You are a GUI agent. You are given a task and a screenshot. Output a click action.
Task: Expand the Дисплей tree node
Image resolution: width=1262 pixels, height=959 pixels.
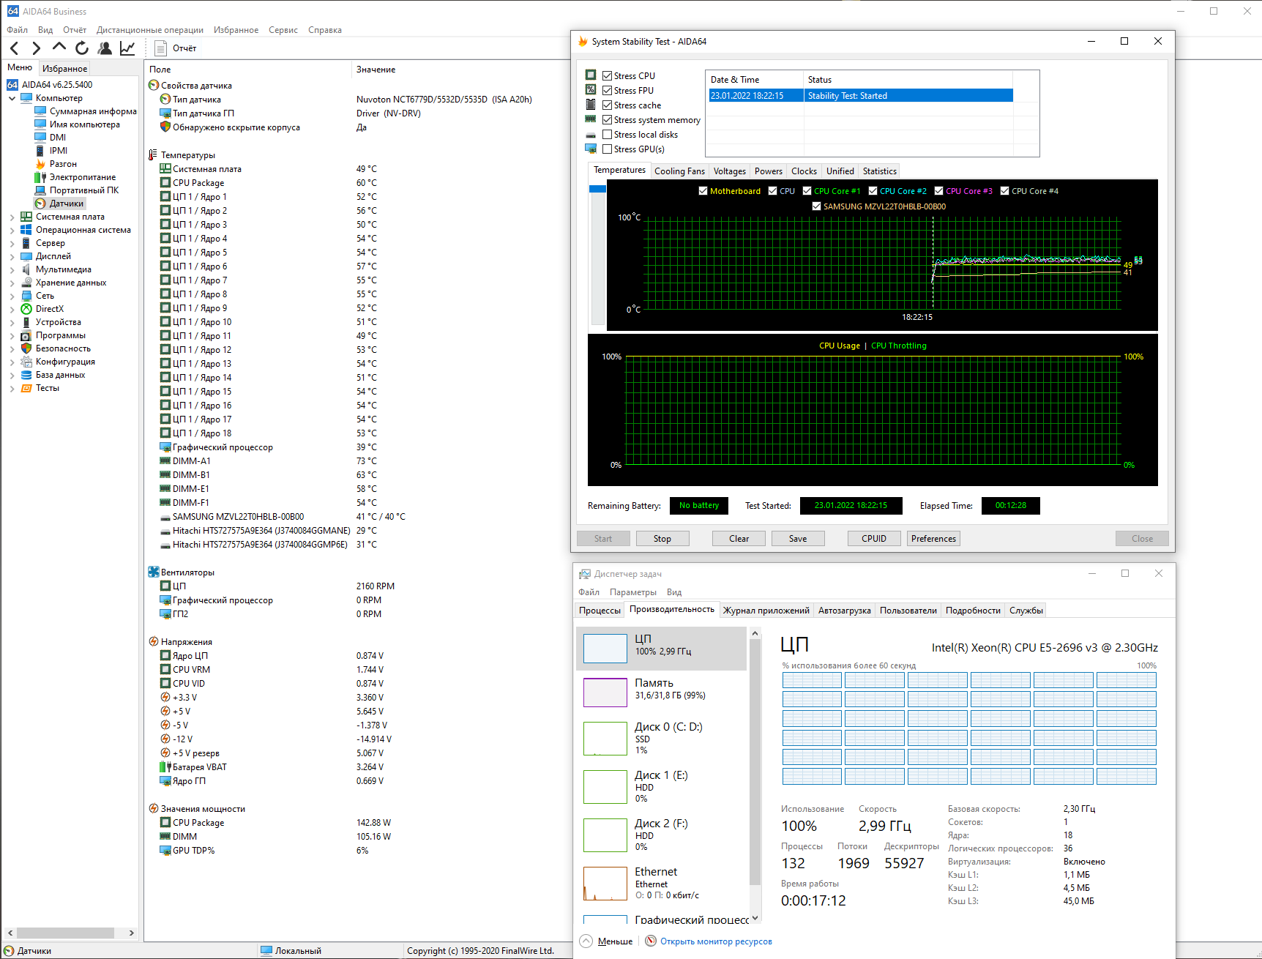12,256
